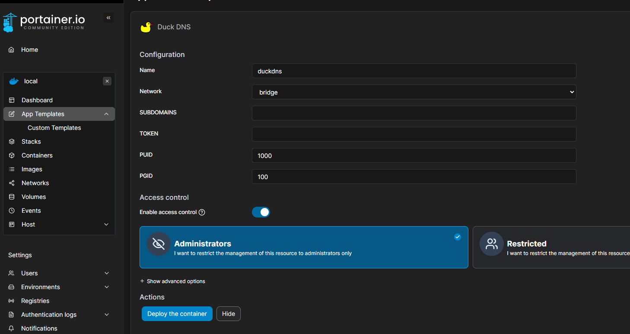The width and height of the screenshot is (630, 334).
Task: Click the Registries radio icon
Action: [x=12, y=301]
